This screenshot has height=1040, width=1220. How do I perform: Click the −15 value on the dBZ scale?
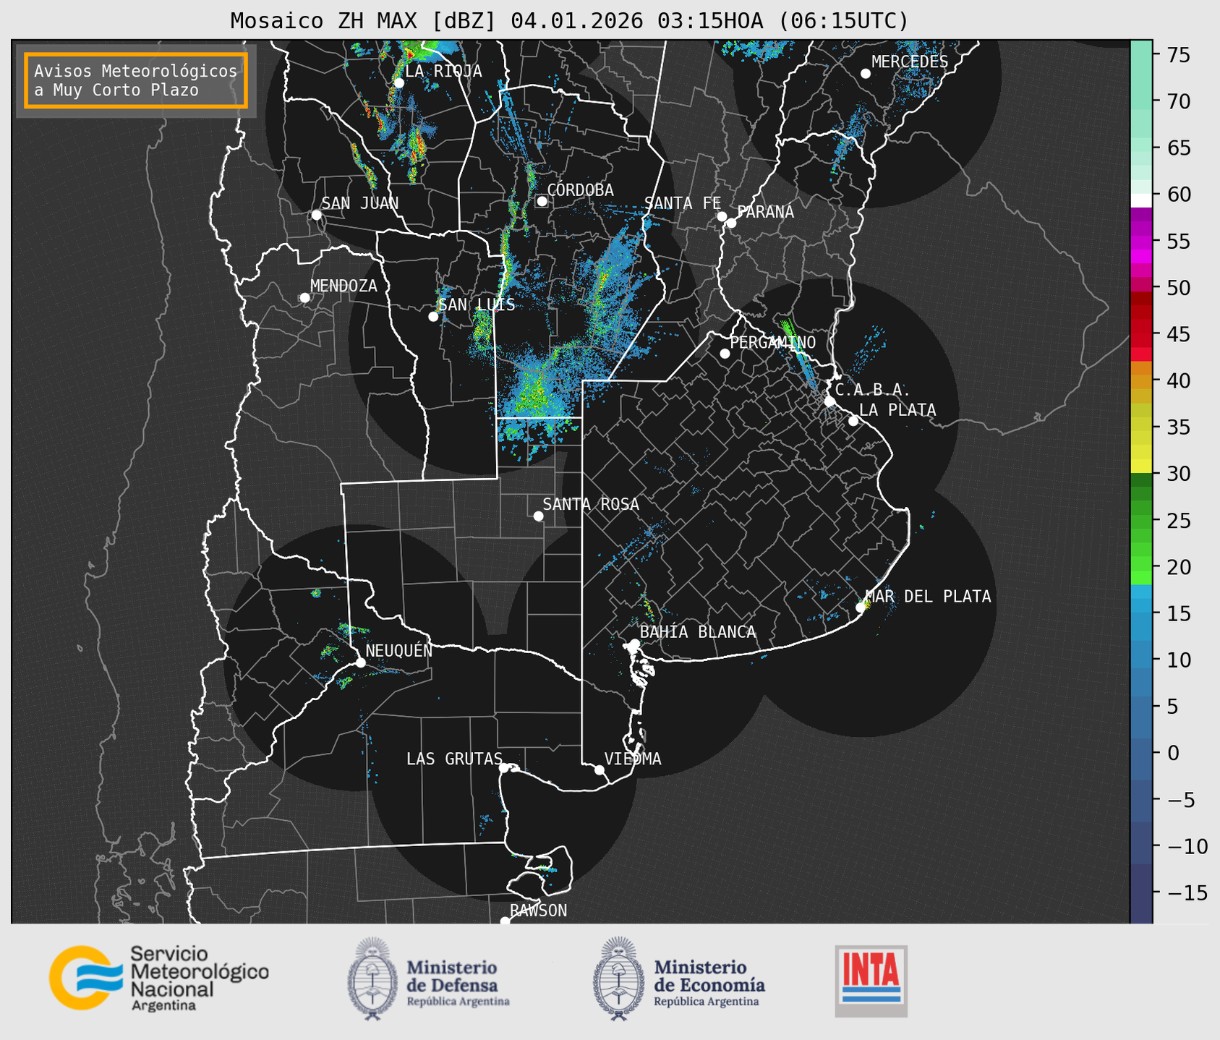point(1187,893)
